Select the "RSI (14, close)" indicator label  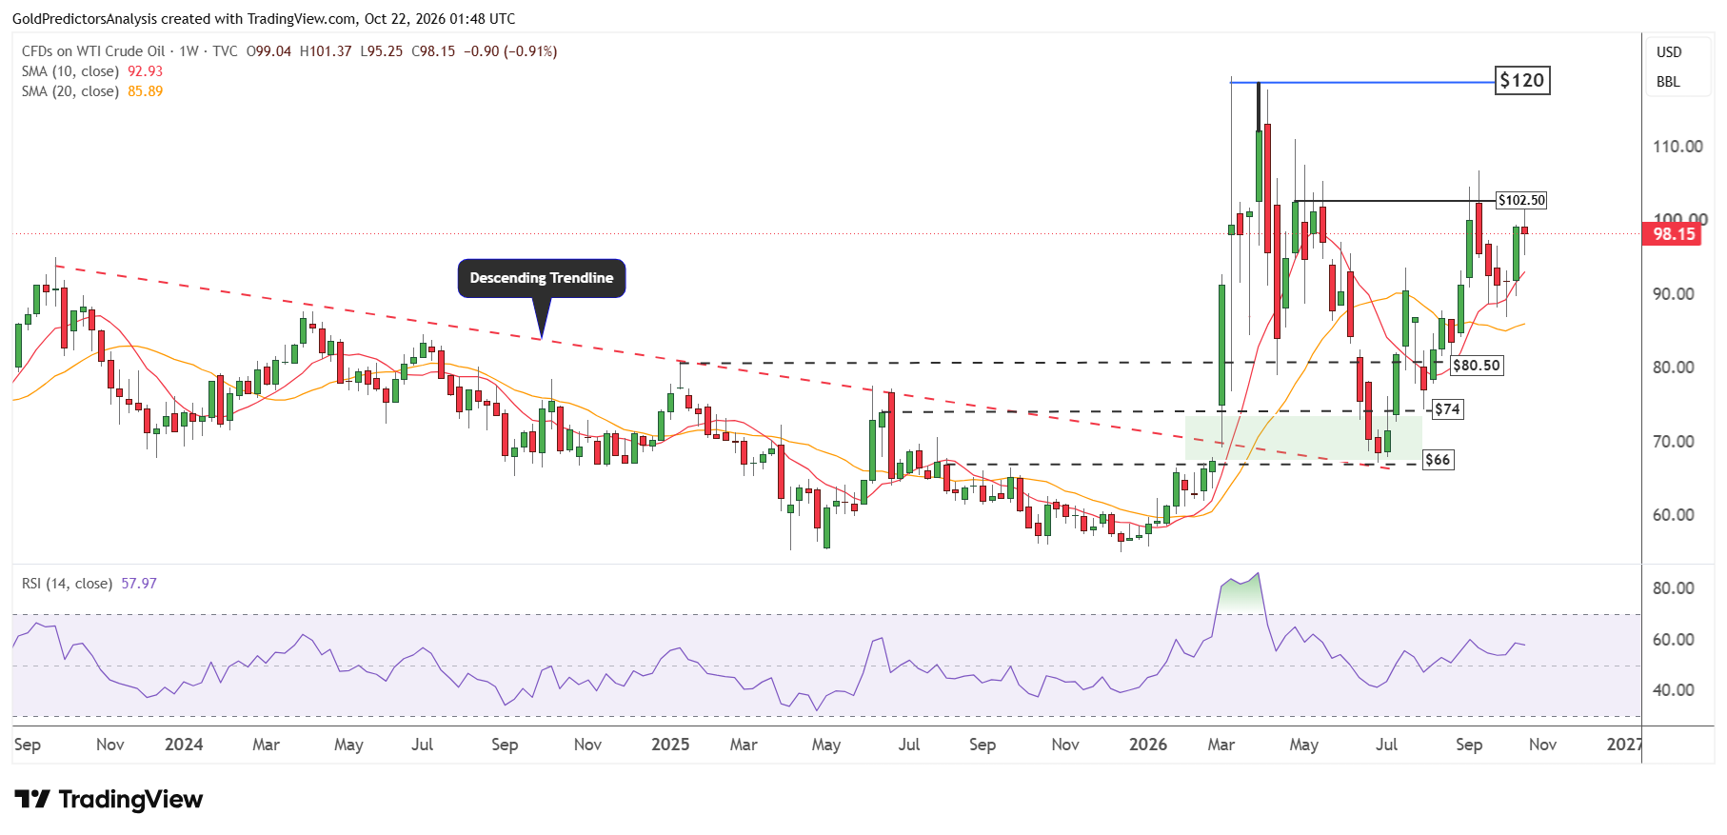pyautogui.click(x=67, y=584)
